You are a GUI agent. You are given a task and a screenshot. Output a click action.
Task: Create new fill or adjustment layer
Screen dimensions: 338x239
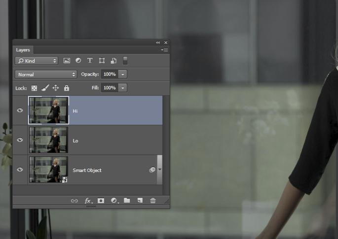tap(114, 201)
